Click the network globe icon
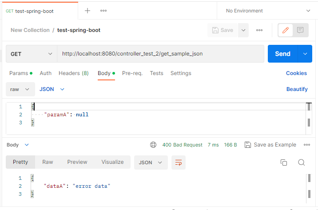The height and width of the screenshot is (210, 318). point(153,145)
